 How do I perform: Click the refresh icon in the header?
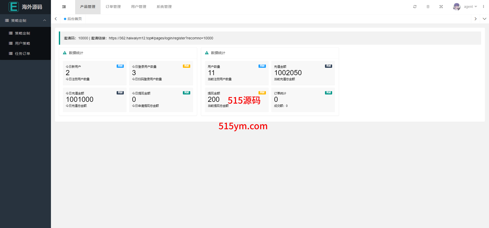415,7
